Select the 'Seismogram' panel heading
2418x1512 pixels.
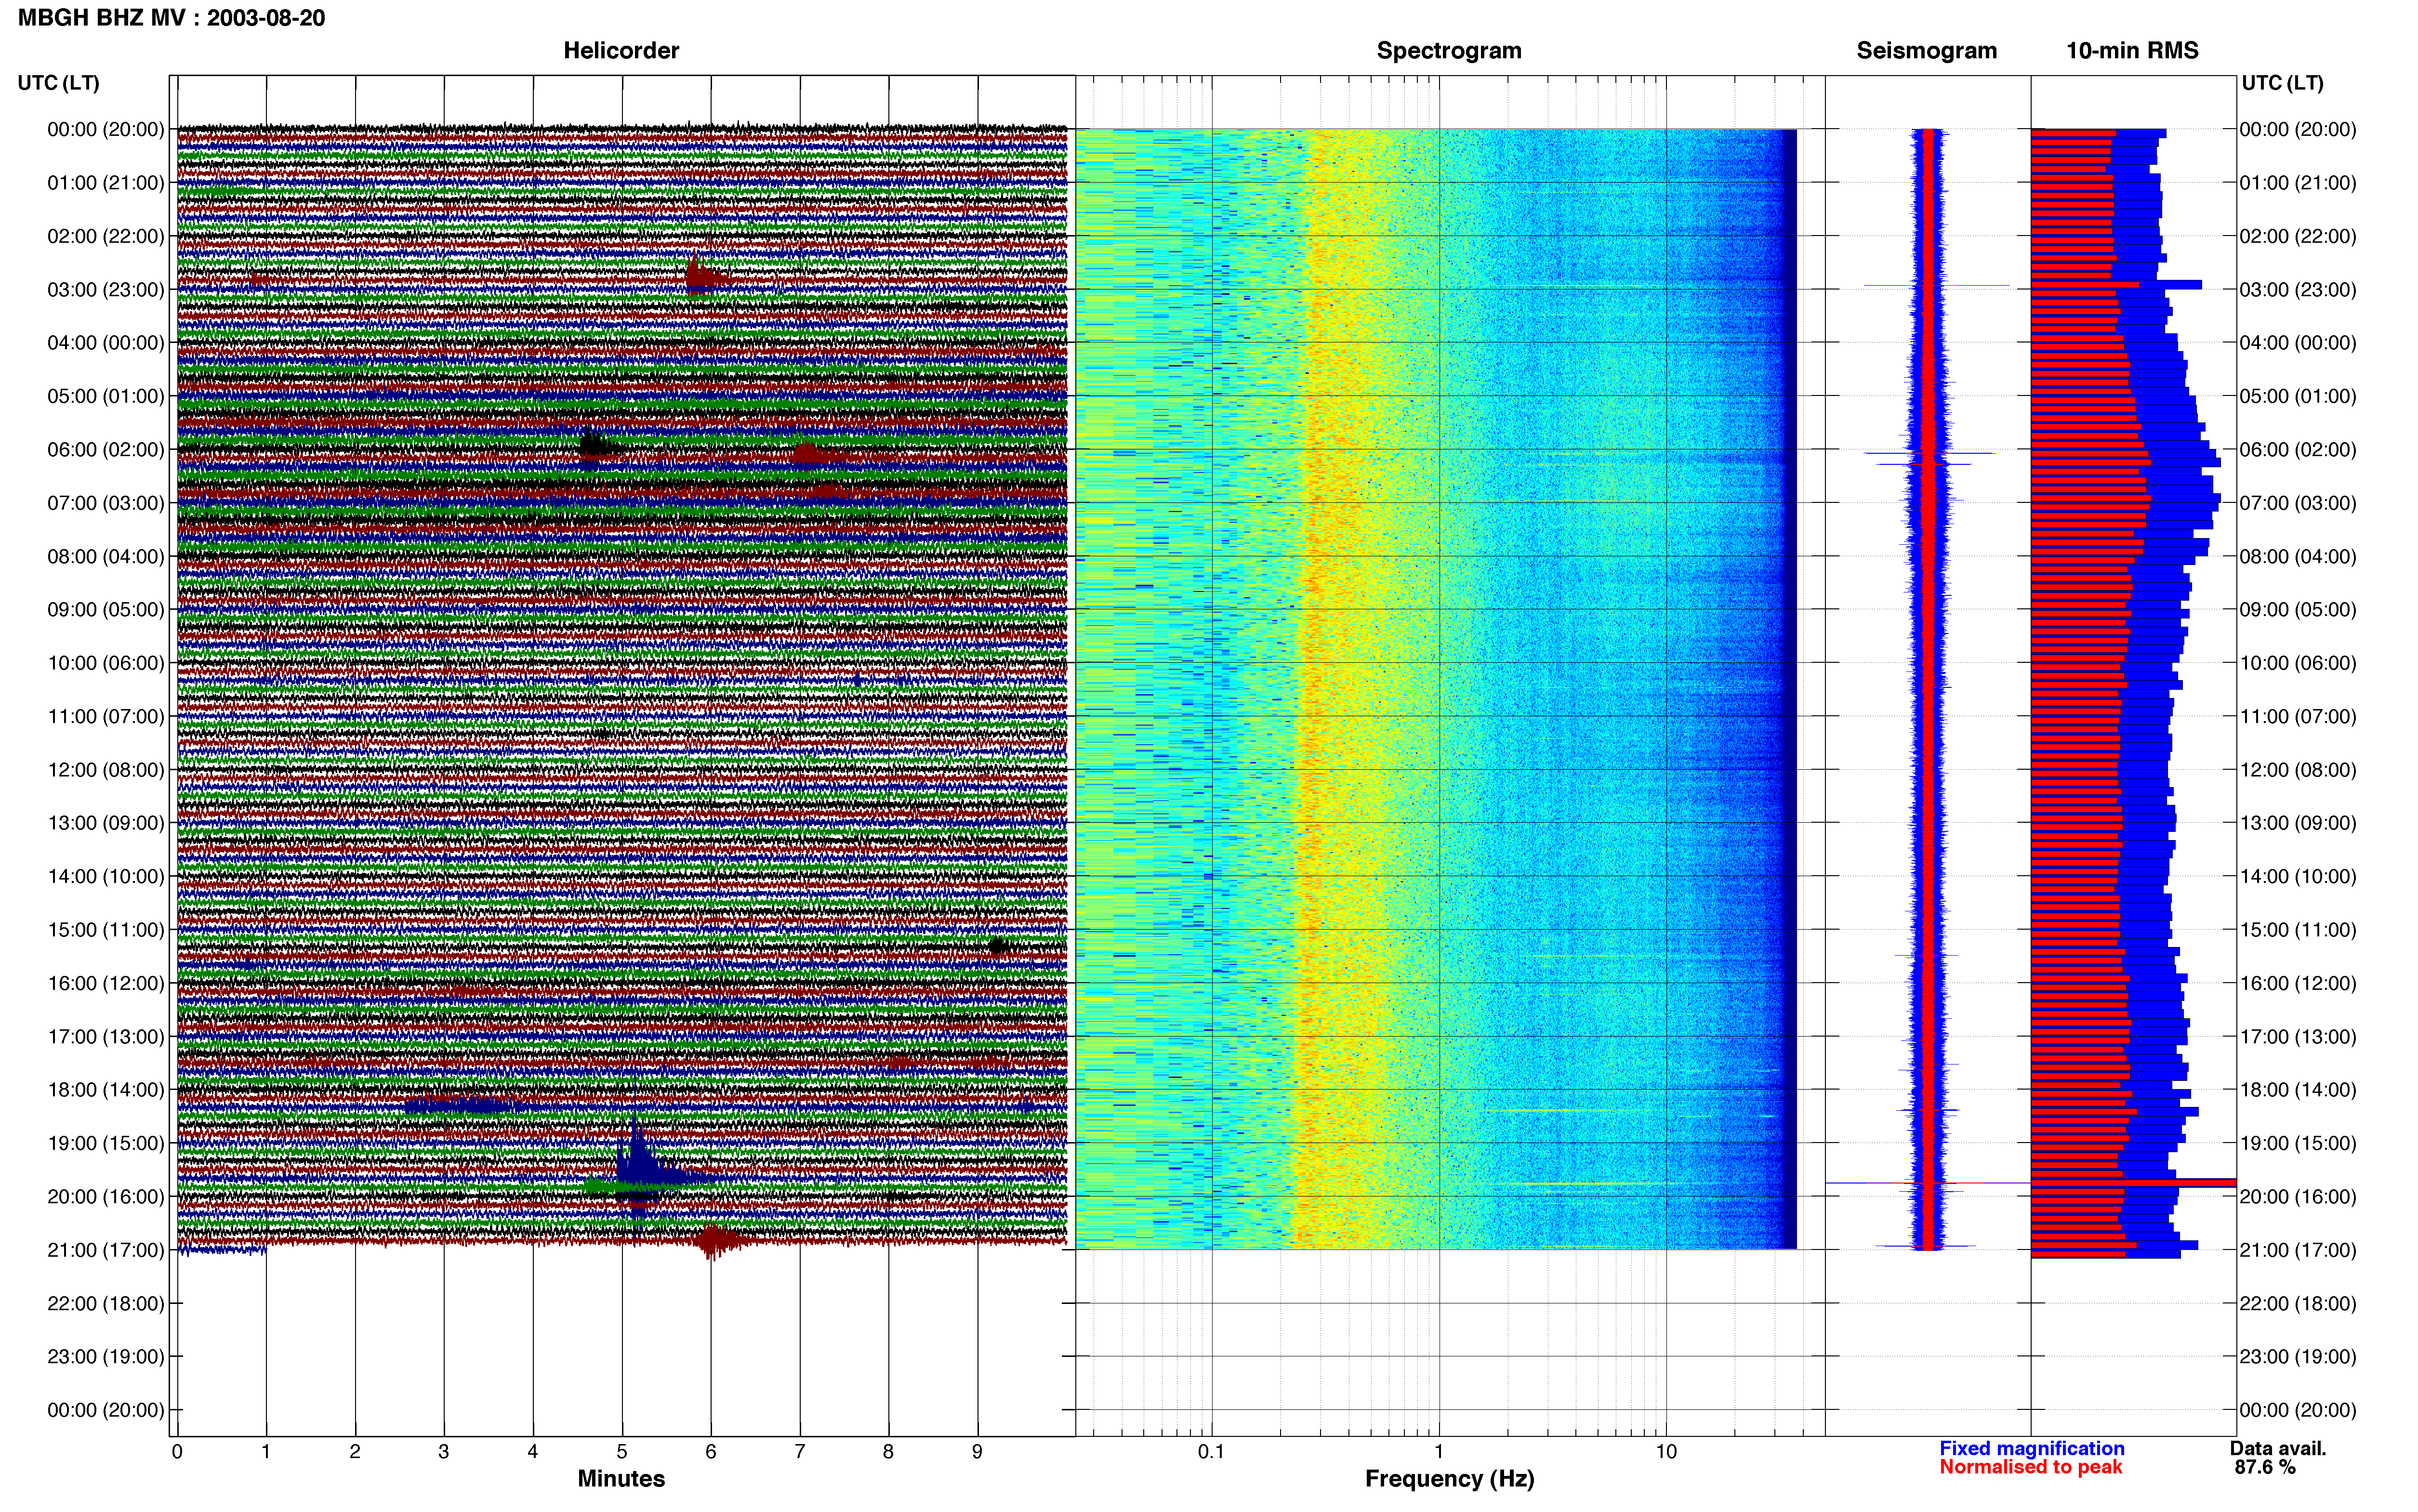[1926, 50]
